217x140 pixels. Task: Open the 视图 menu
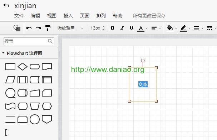click(x=52, y=16)
